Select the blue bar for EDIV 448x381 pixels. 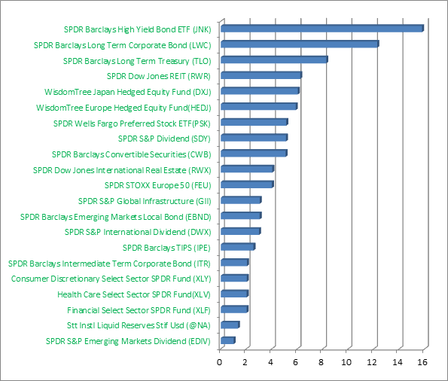pyautogui.click(x=228, y=340)
